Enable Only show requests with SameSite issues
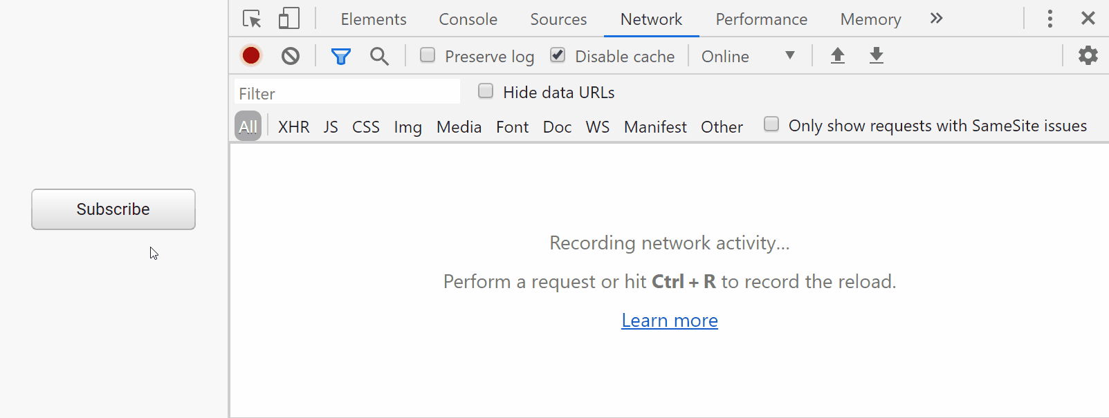This screenshot has width=1109, height=418. point(771,124)
